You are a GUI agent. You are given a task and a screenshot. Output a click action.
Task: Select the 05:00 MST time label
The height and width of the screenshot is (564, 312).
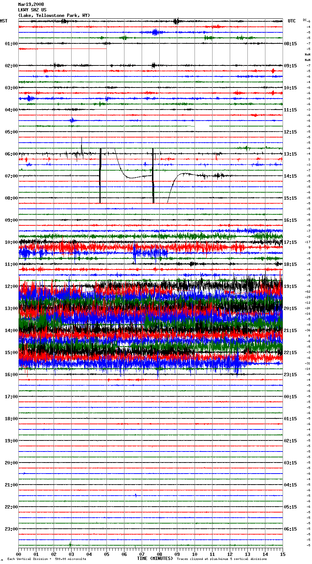click(x=11, y=132)
